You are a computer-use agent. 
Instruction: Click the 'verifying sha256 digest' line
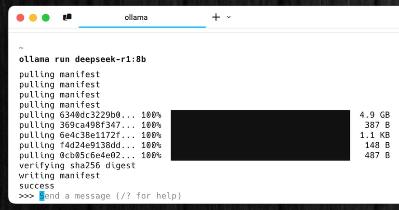tap(77, 165)
